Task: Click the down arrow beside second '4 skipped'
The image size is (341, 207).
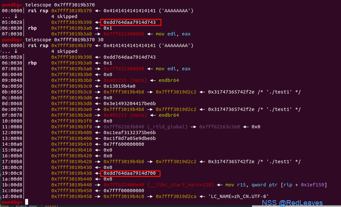Action: [16, 51]
